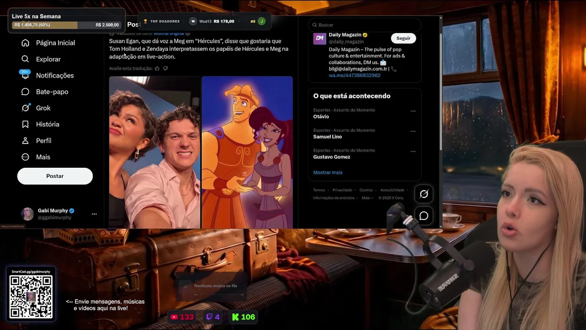Open the Termos footer link
Image resolution: width=586 pixels, height=330 pixels.
pyautogui.click(x=319, y=190)
